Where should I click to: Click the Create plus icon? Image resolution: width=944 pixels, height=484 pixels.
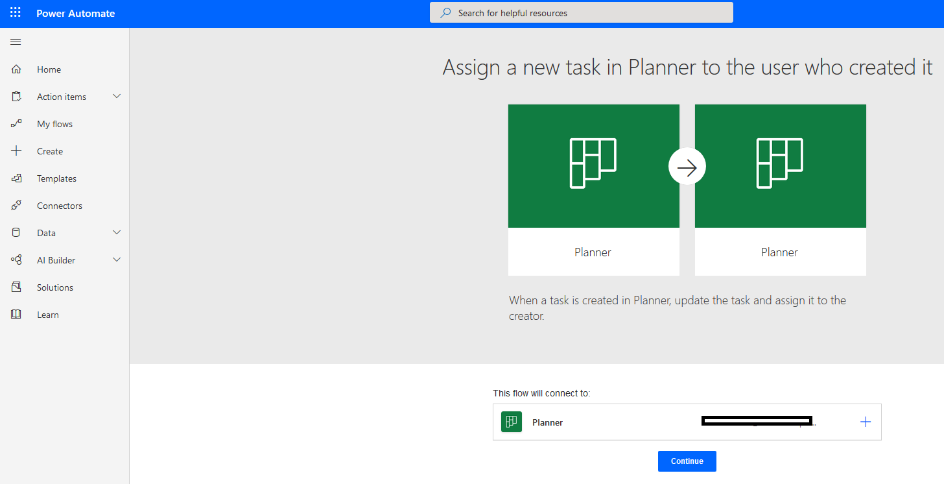click(x=16, y=151)
